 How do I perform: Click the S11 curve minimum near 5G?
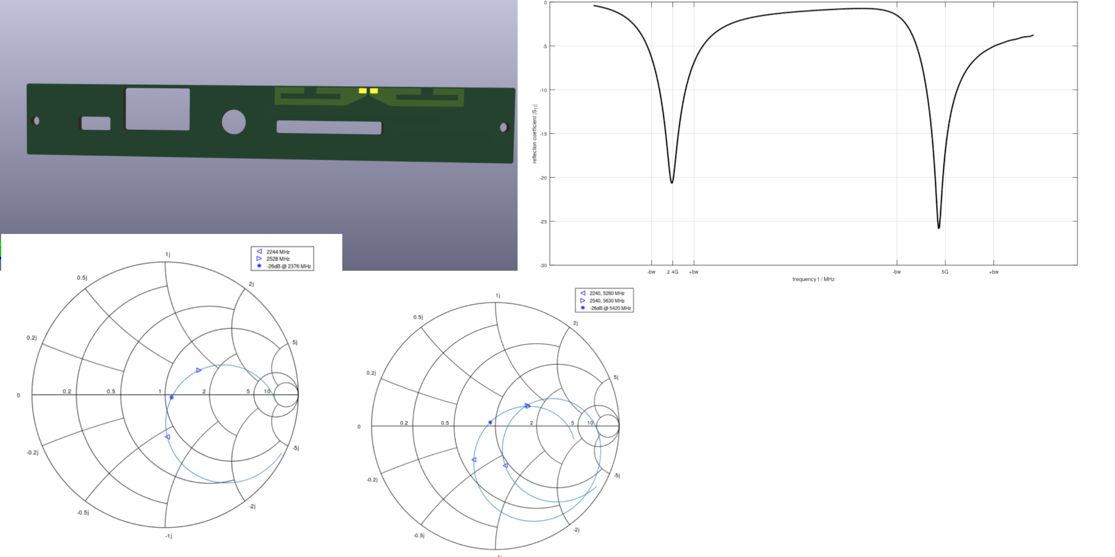coord(939,227)
